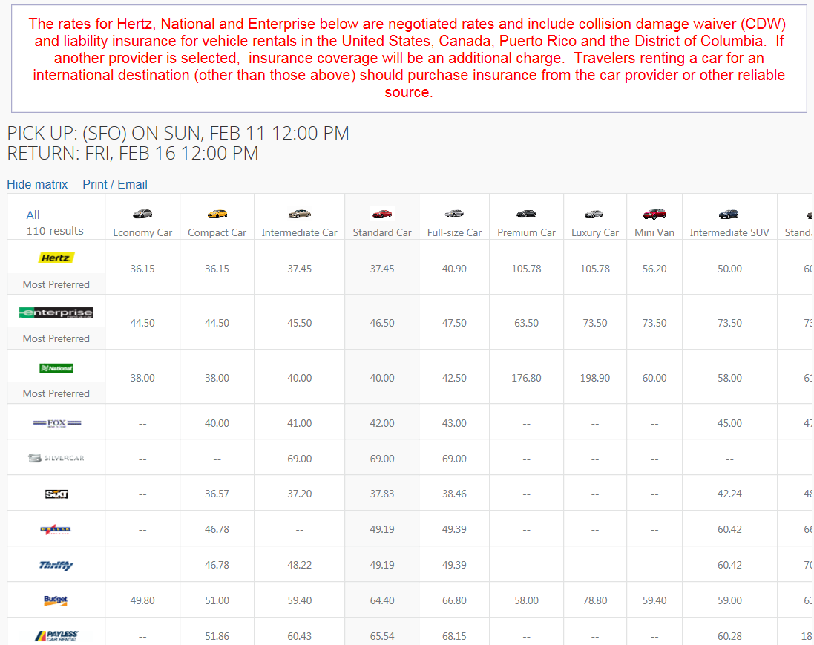Screen dimensions: 814x645
Task: Select Budget Compact Car rate 51.00
Action: 217,601
